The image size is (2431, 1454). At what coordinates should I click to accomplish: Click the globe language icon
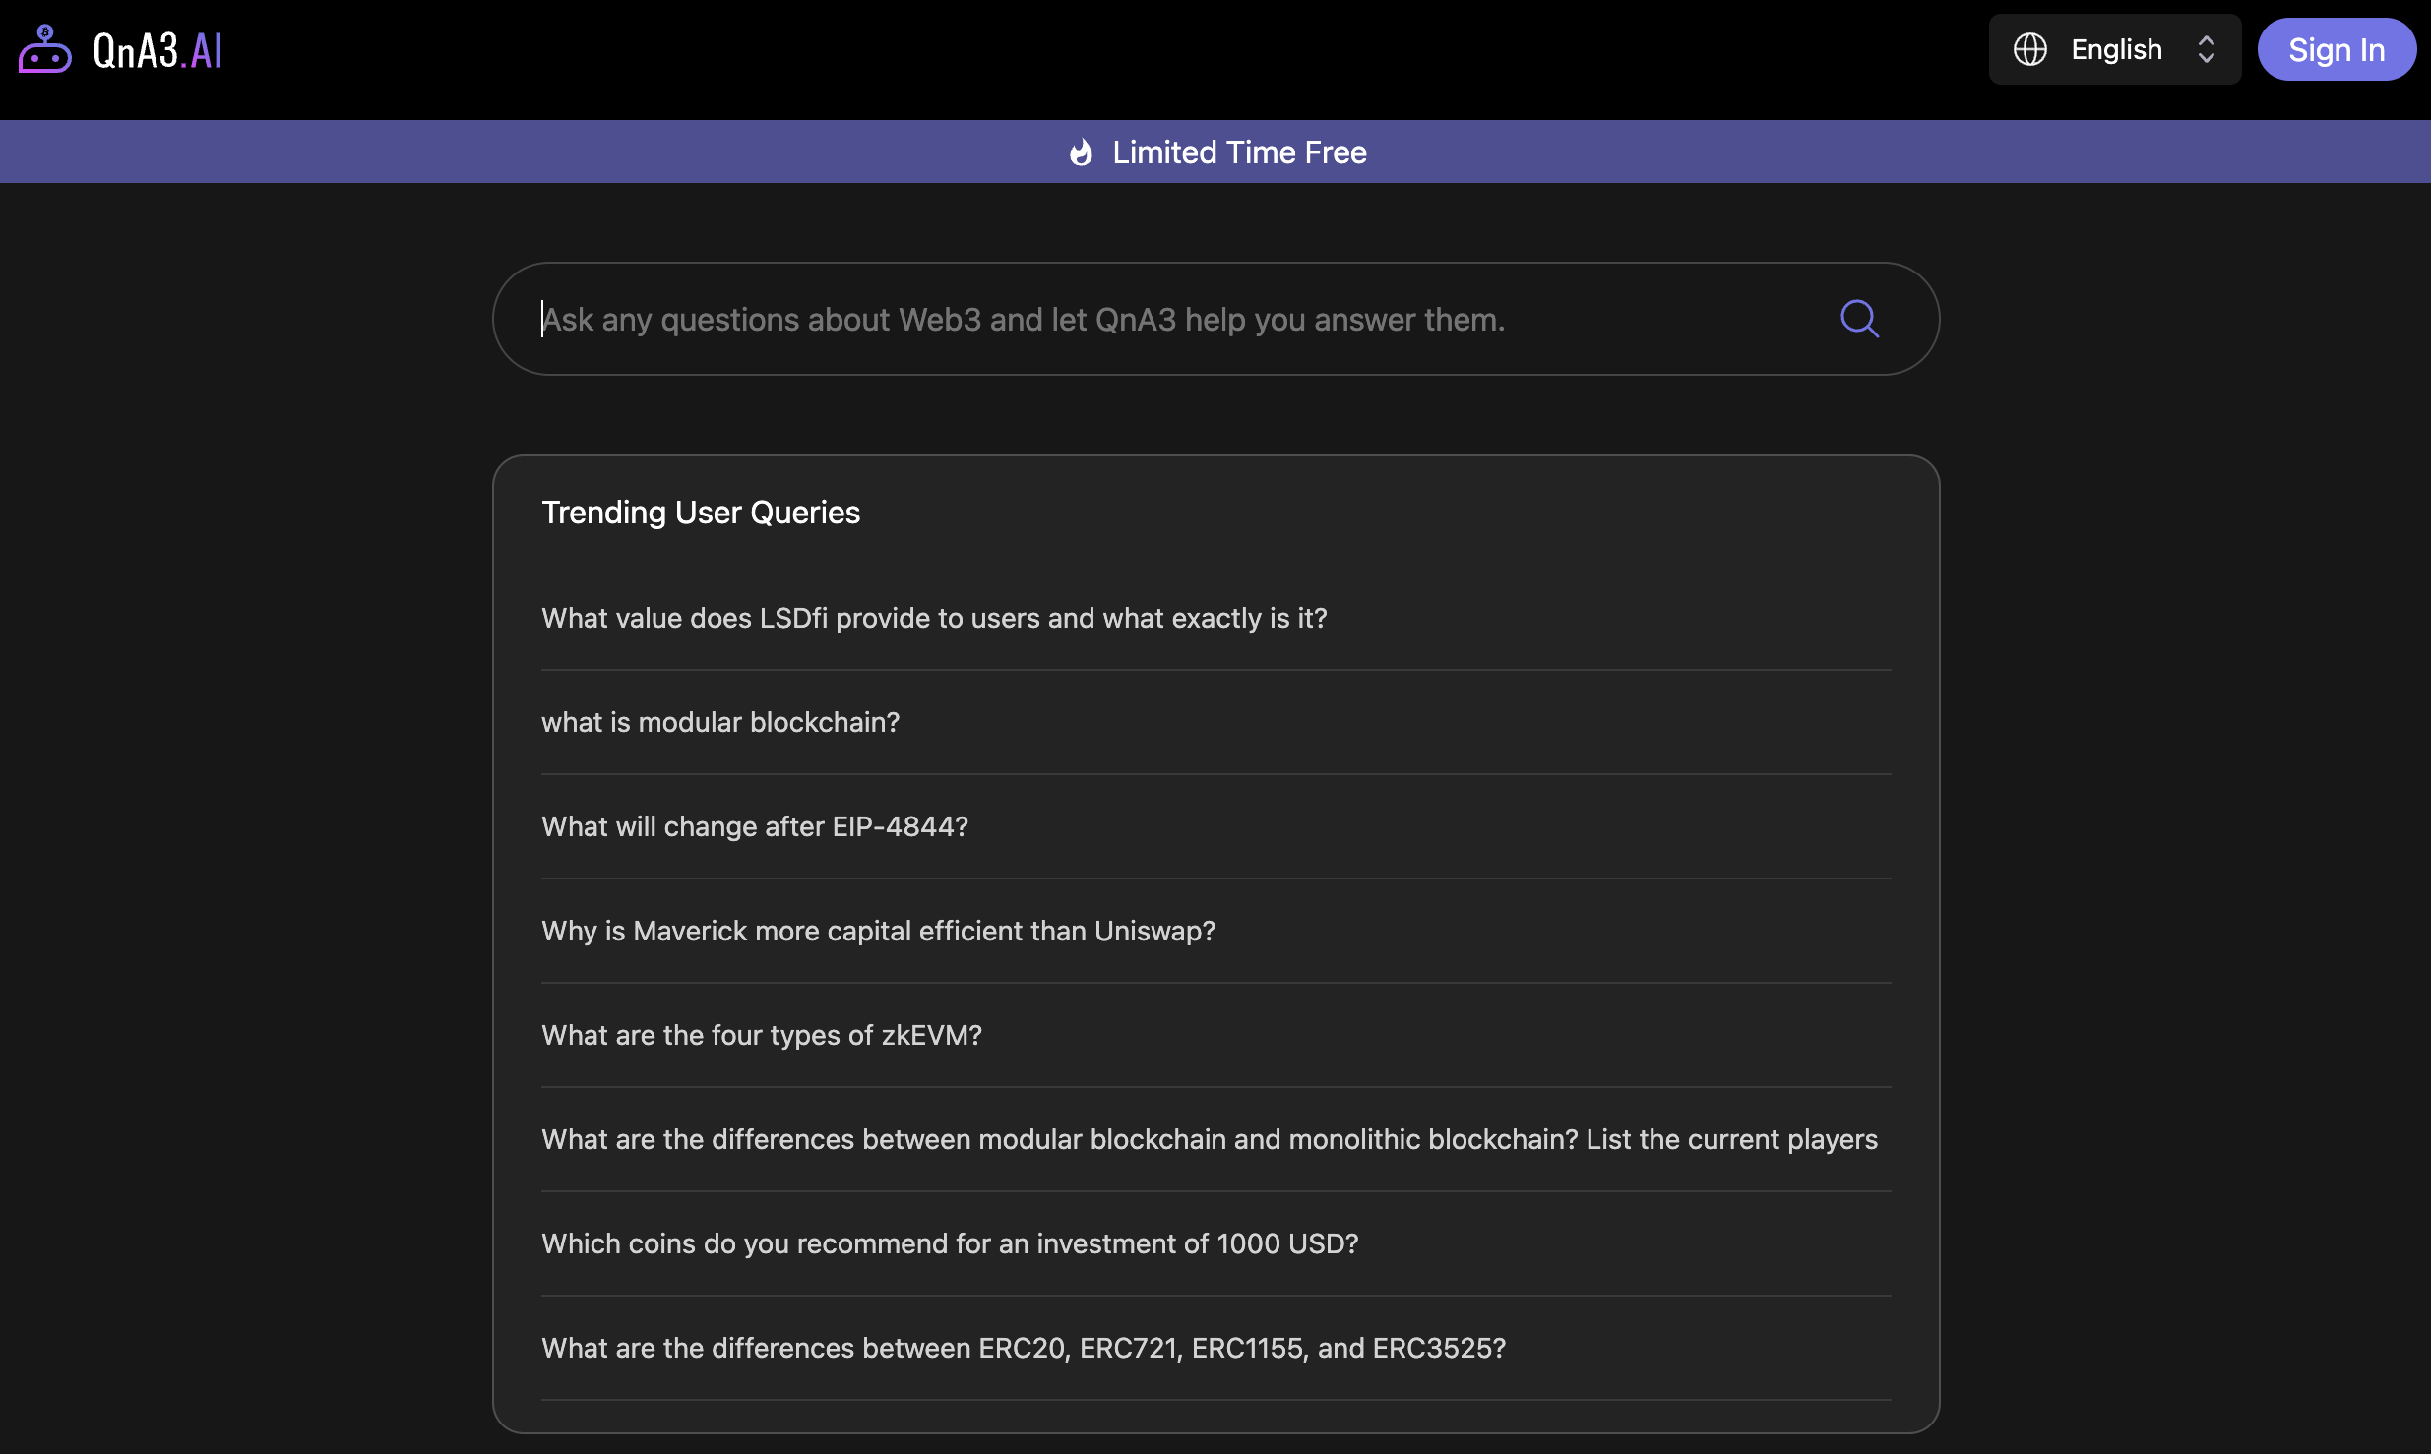[2029, 49]
